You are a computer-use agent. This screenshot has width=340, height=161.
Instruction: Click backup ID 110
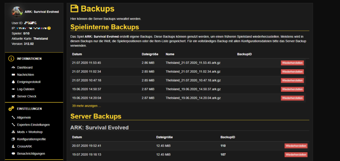[223, 146]
